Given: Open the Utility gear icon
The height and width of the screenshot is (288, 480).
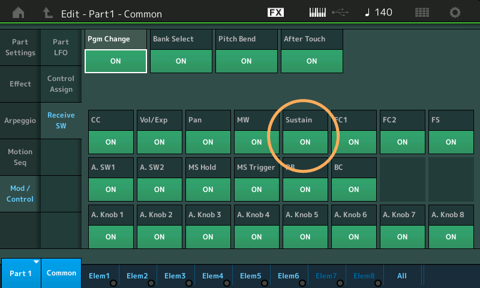Looking at the screenshot, I should tap(455, 13).
